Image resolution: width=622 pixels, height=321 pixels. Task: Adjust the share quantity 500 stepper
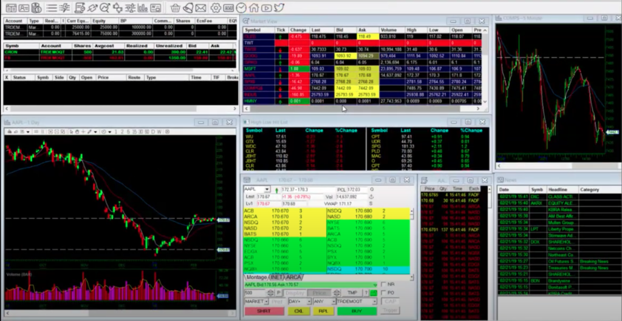270,293
